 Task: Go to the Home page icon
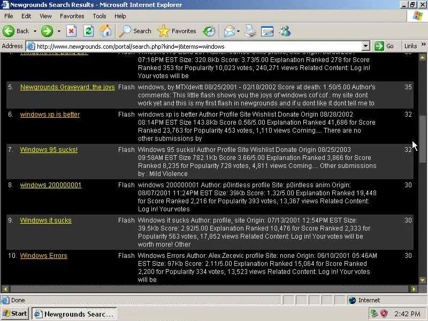pyautogui.click(x=105, y=31)
